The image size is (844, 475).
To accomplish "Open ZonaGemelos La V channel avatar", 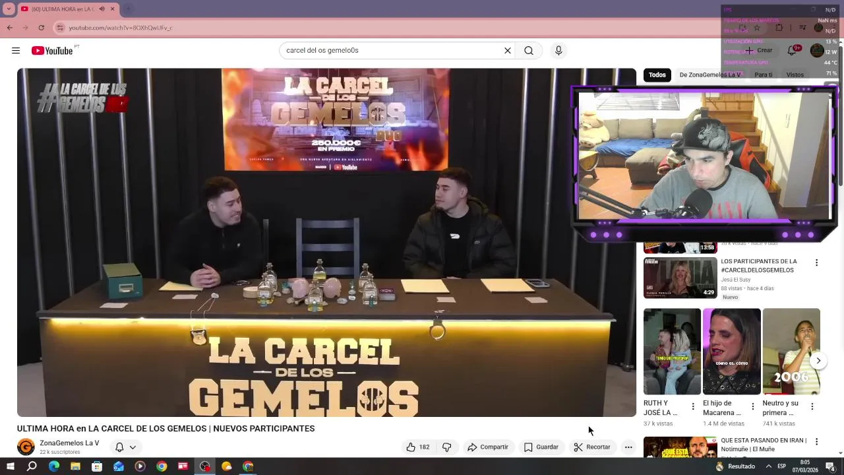I will pyautogui.click(x=26, y=447).
